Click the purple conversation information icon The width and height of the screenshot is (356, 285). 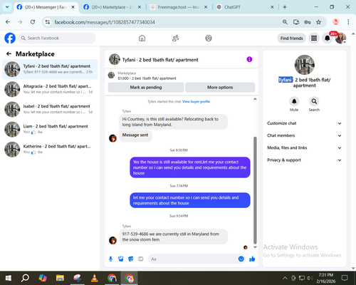pos(249,59)
